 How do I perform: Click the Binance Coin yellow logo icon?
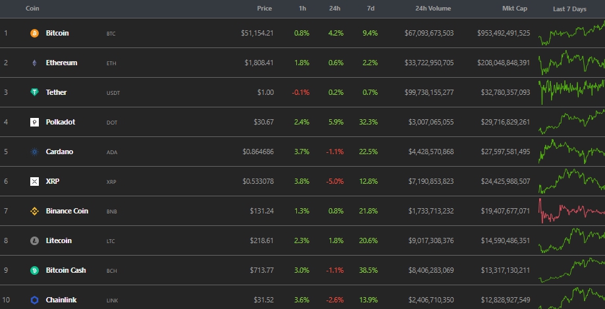[x=34, y=211]
